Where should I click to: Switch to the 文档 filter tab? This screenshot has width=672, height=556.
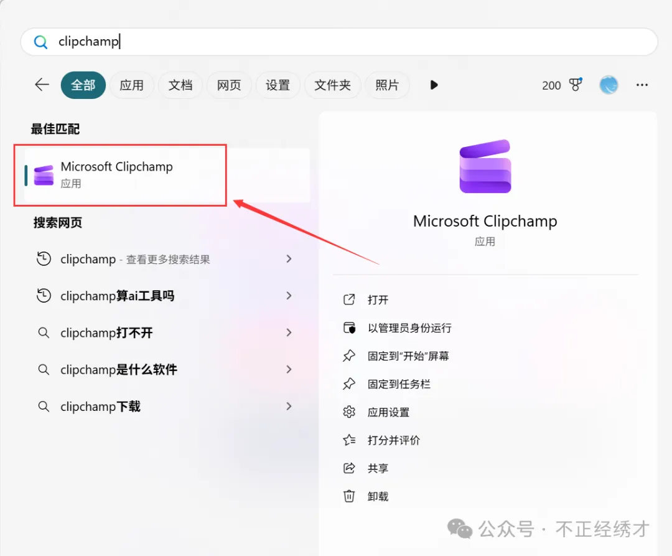pos(180,85)
